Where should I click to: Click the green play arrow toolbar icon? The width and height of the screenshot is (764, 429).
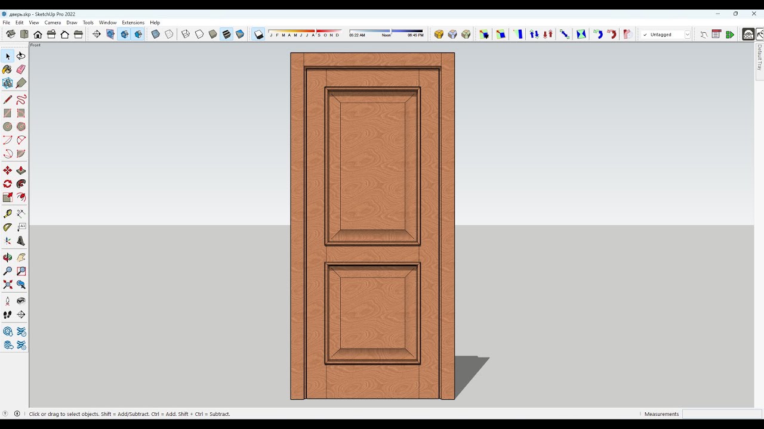click(730, 35)
